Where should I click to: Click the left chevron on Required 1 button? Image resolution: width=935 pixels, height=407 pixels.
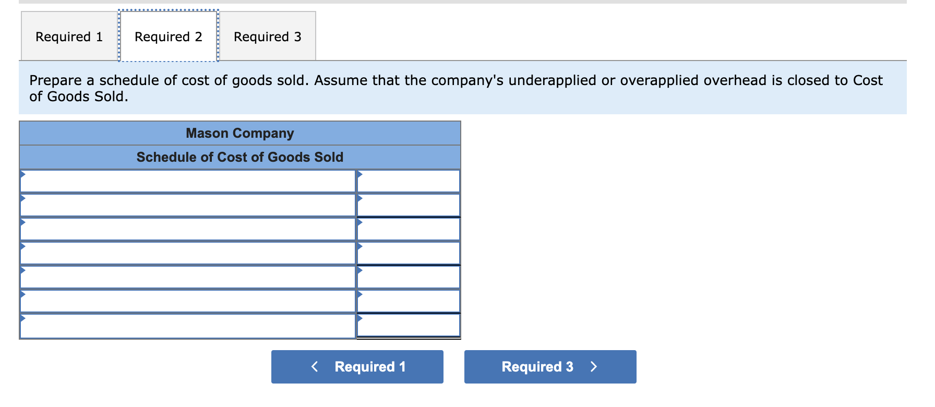tap(314, 367)
